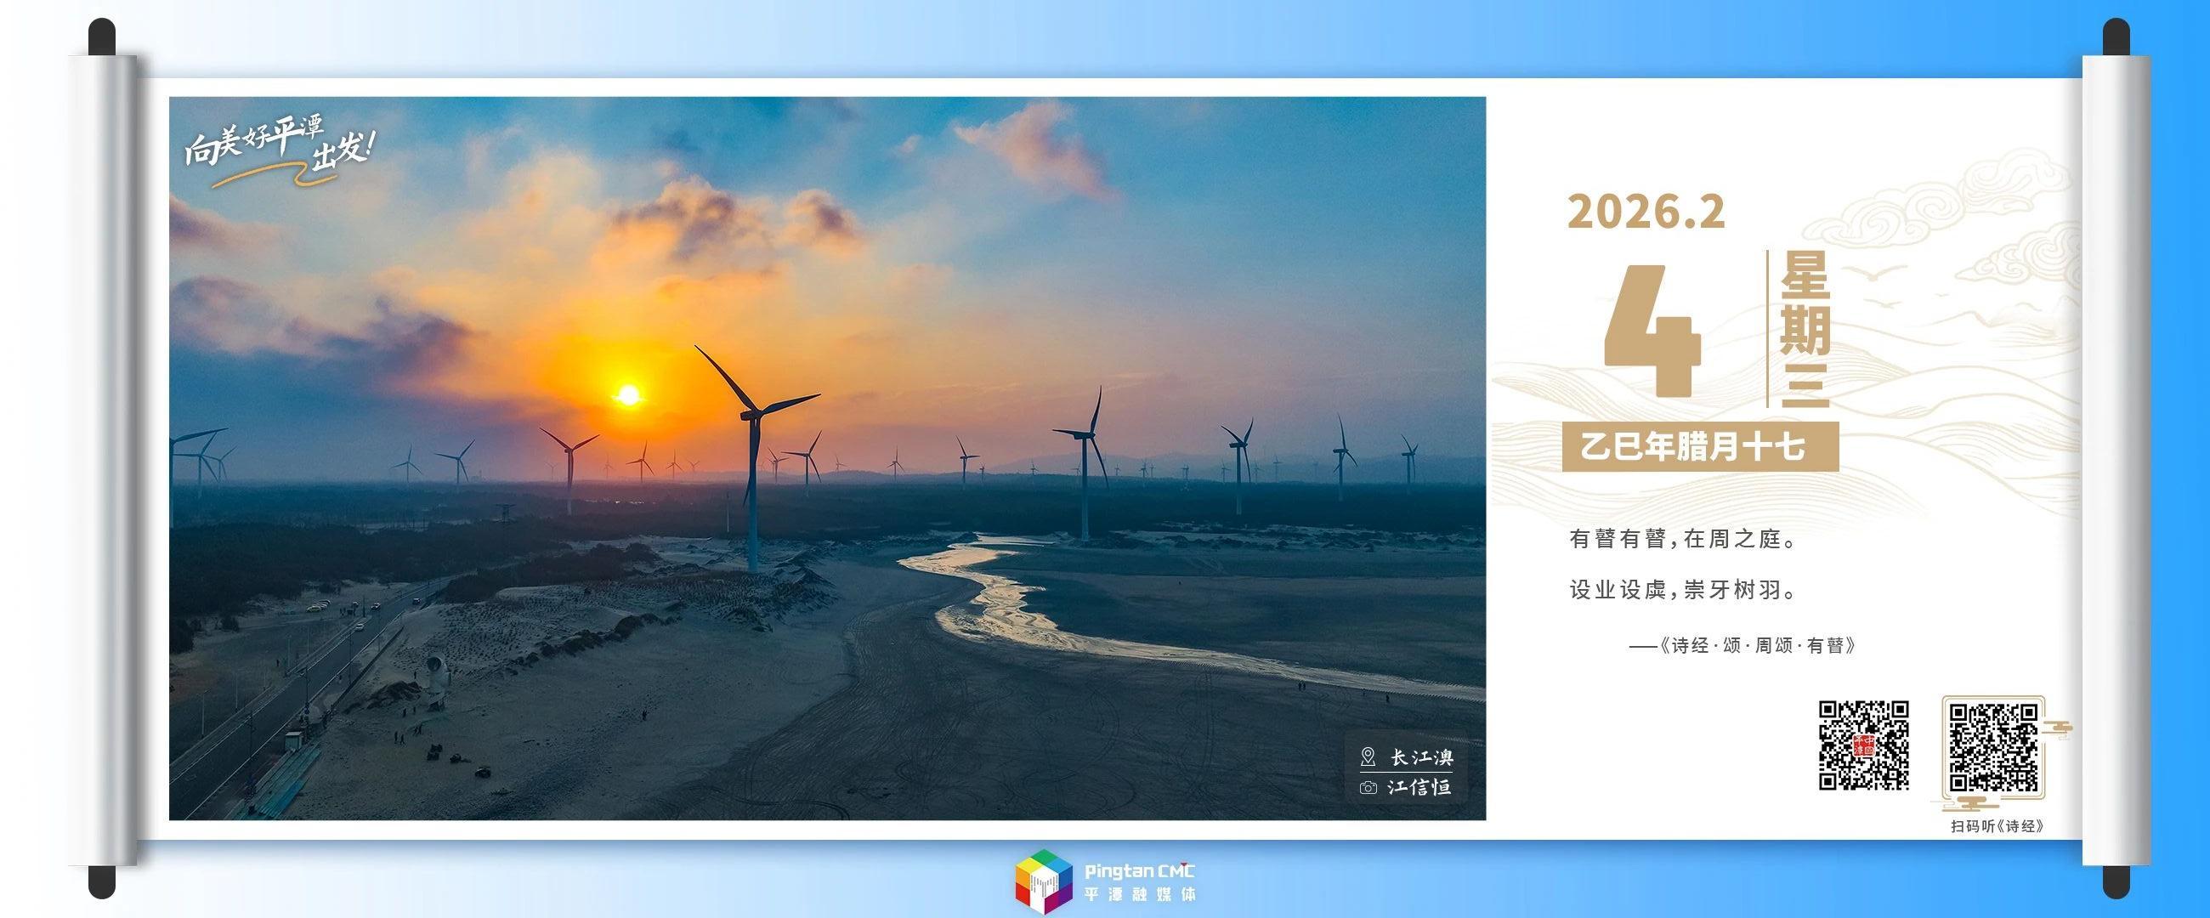Click the framed QR code for 诗经 audio
Screen dimensions: 2210x918
1994,748
